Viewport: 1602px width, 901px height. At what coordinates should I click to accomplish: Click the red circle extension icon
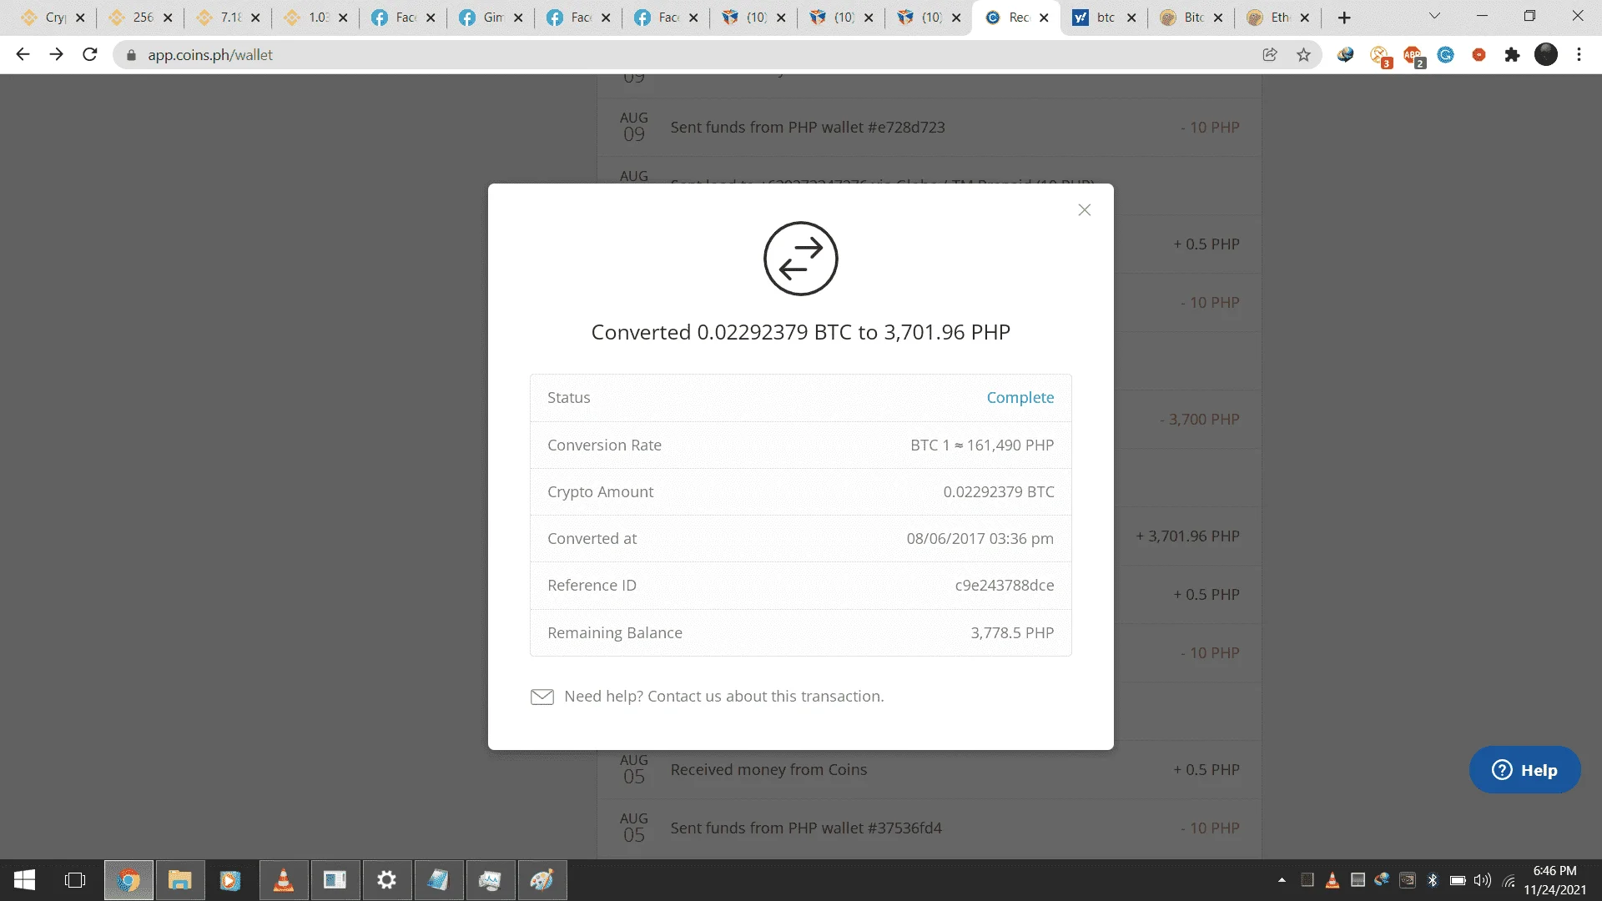click(1479, 55)
